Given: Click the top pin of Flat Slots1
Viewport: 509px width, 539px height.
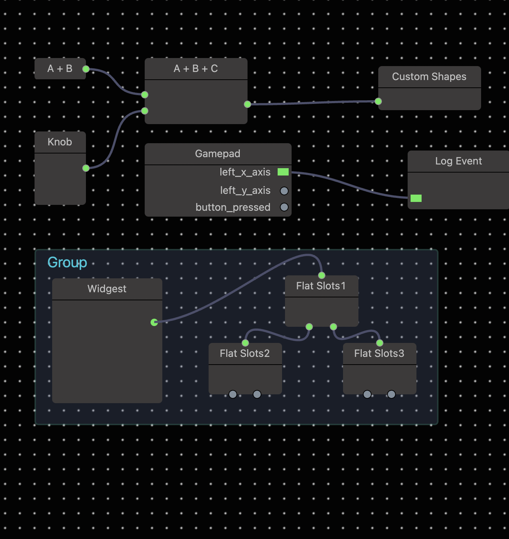Looking at the screenshot, I should tap(322, 275).
